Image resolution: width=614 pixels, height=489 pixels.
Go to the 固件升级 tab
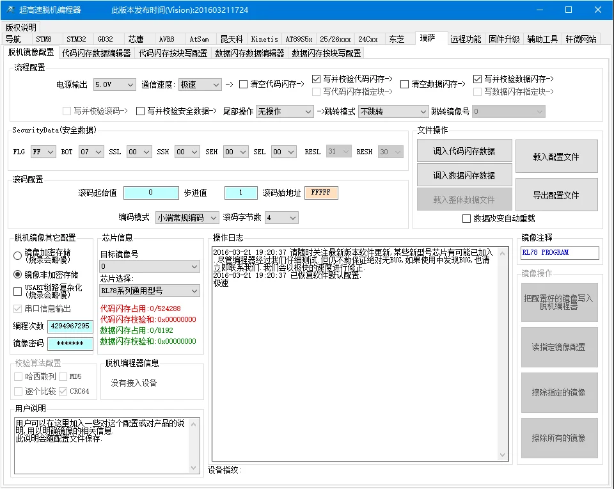tap(504, 39)
